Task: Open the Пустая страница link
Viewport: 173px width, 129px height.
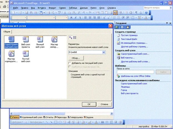Action: pos(129,35)
